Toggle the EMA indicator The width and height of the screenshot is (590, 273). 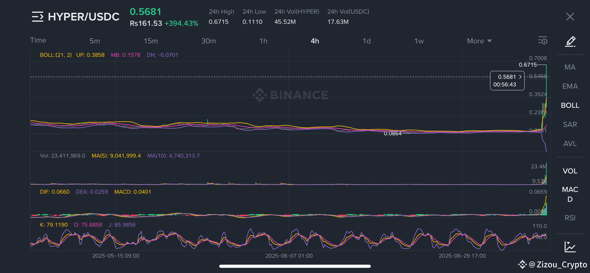tap(570, 86)
